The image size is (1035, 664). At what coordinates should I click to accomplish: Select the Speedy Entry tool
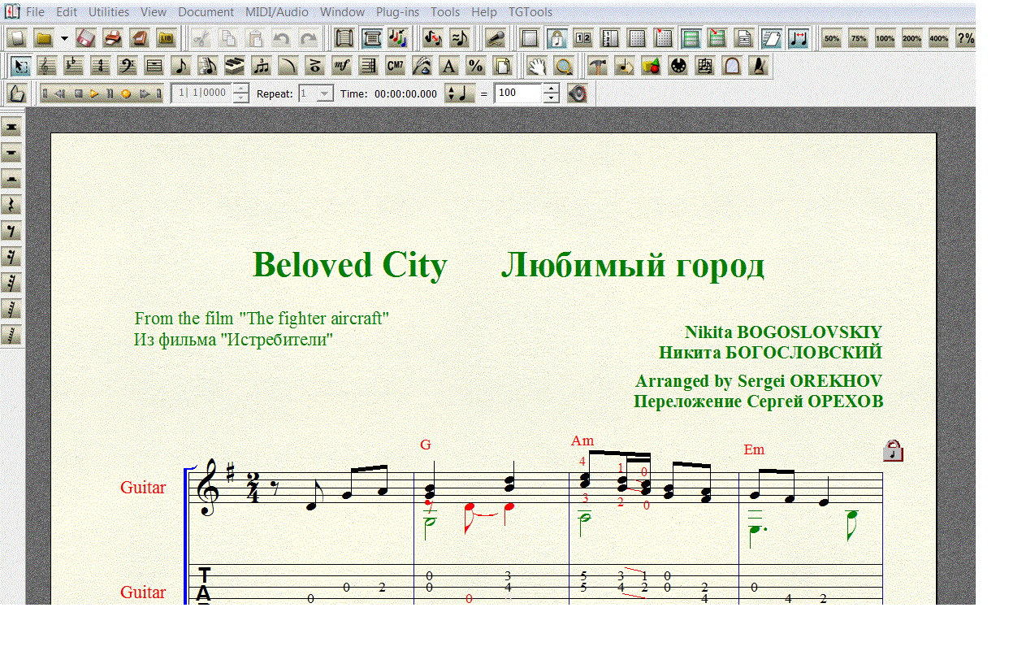click(208, 66)
